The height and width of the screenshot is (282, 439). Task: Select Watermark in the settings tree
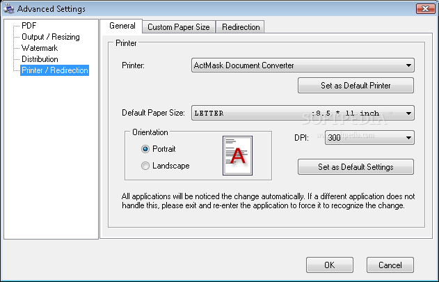[40, 48]
